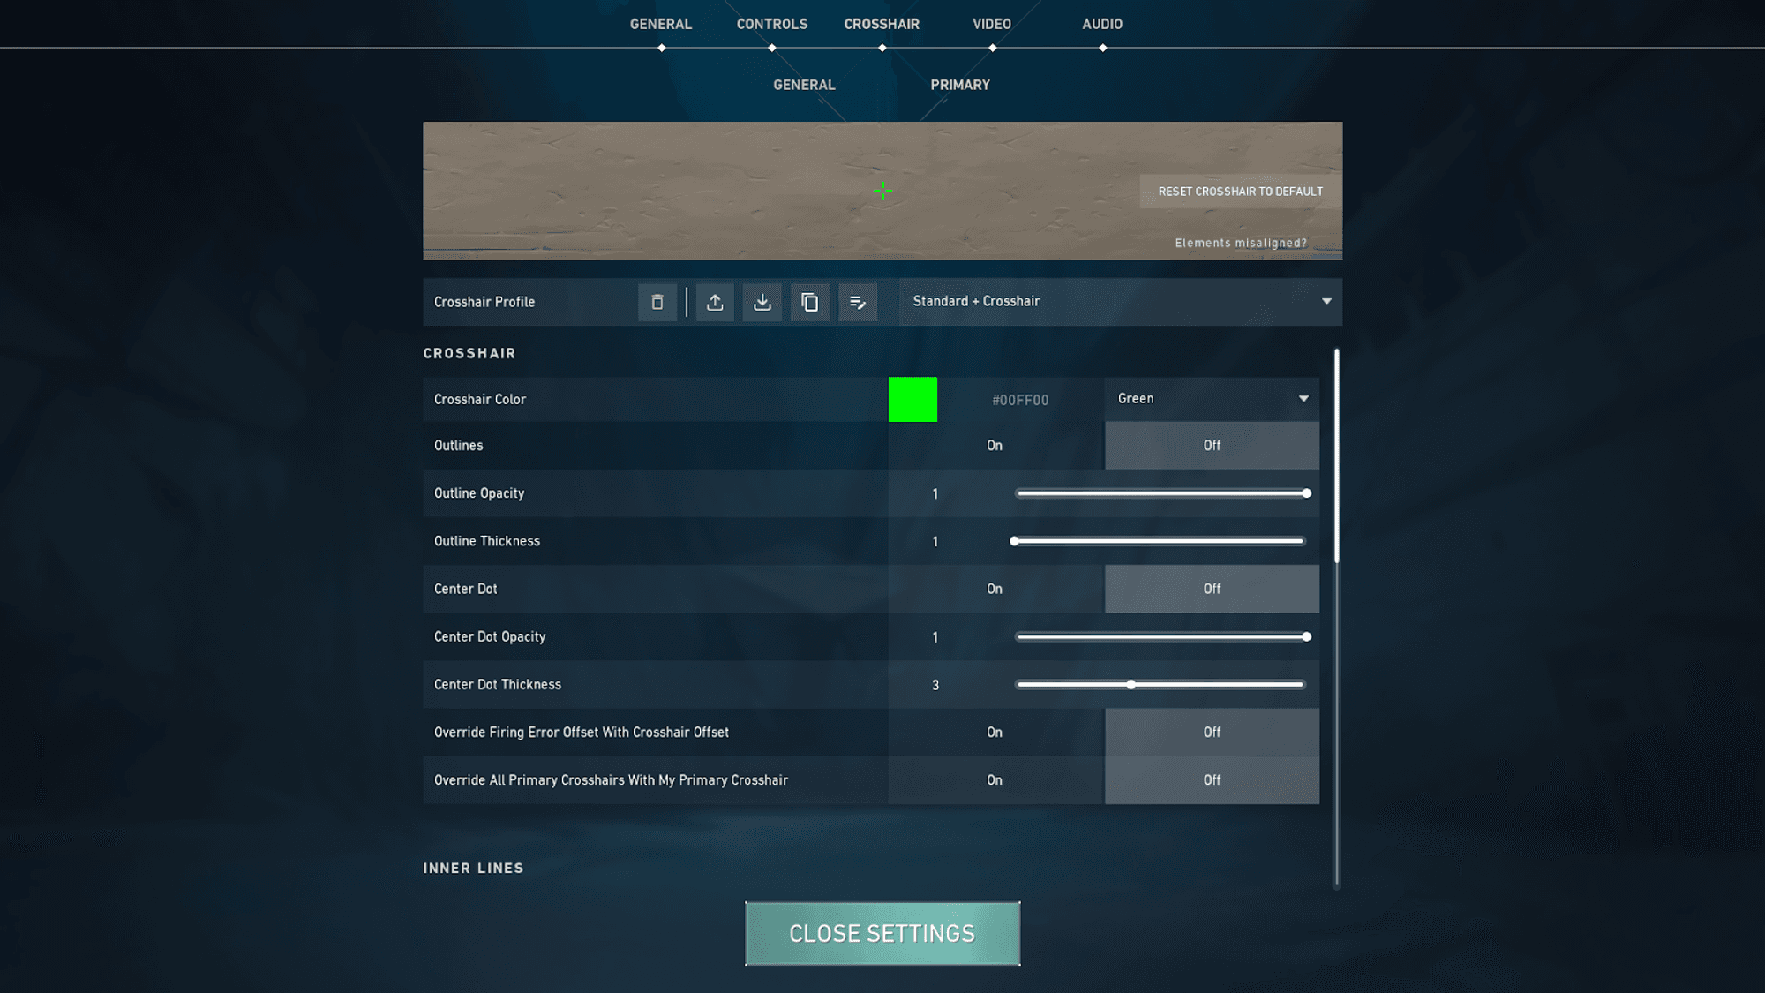The width and height of the screenshot is (1765, 993).
Task: Click the Center Dot Thickness slider
Action: coord(1160,685)
